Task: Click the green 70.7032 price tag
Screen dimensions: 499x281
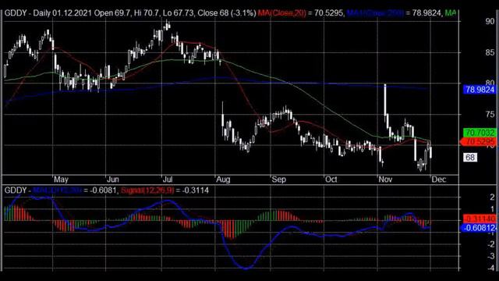Action: [x=480, y=132]
